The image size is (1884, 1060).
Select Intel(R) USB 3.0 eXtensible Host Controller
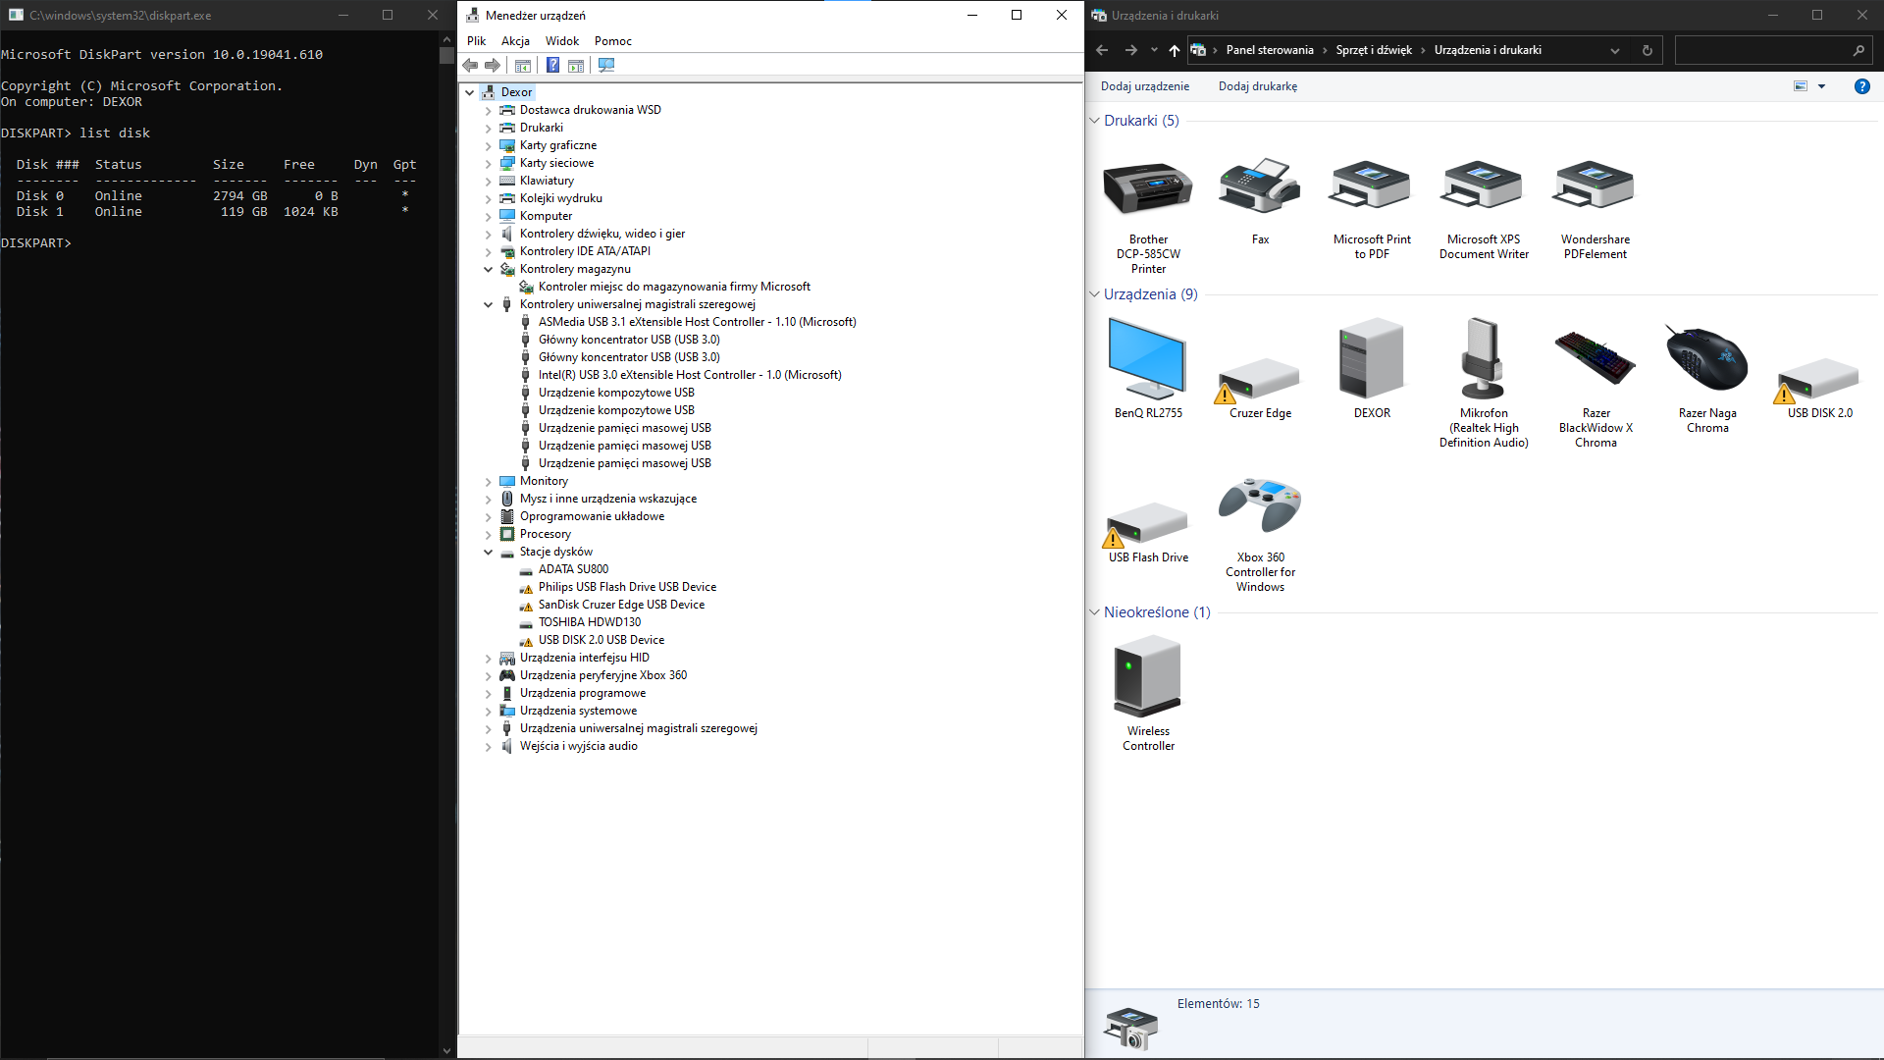tap(689, 375)
